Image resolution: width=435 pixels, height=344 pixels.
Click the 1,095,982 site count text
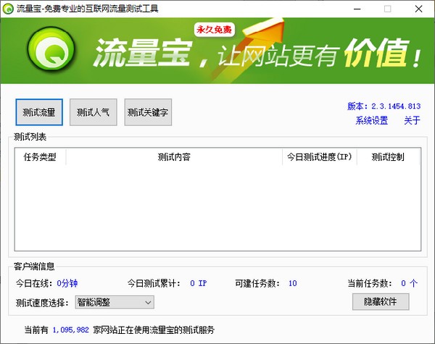point(71,330)
